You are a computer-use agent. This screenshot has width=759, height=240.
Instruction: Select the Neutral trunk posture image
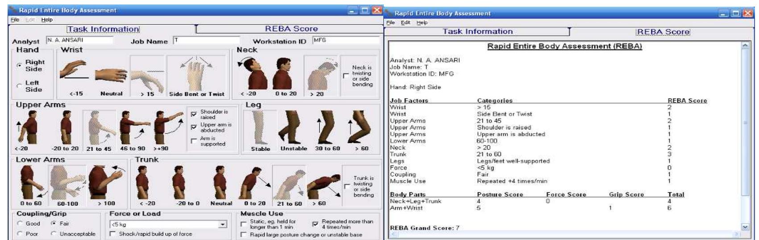tap(221, 182)
